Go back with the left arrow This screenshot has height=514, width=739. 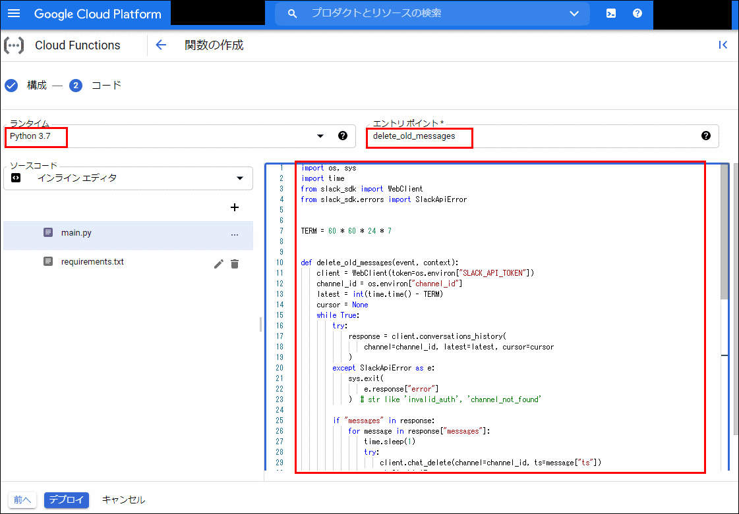[x=161, y=45]
